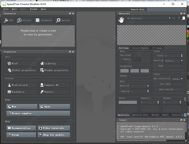The image size is (189, 144).
Task: Open Lighting properties
Action: click(x=54, y=63)
